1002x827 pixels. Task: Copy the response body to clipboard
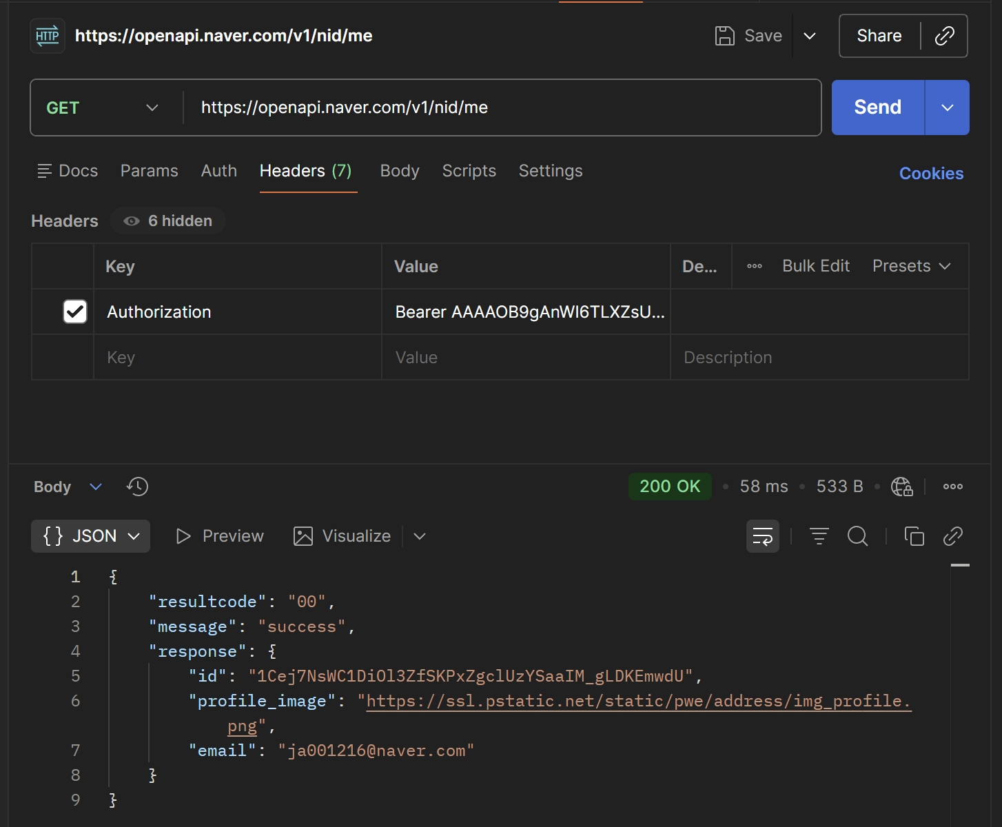(x=914, y=536)
